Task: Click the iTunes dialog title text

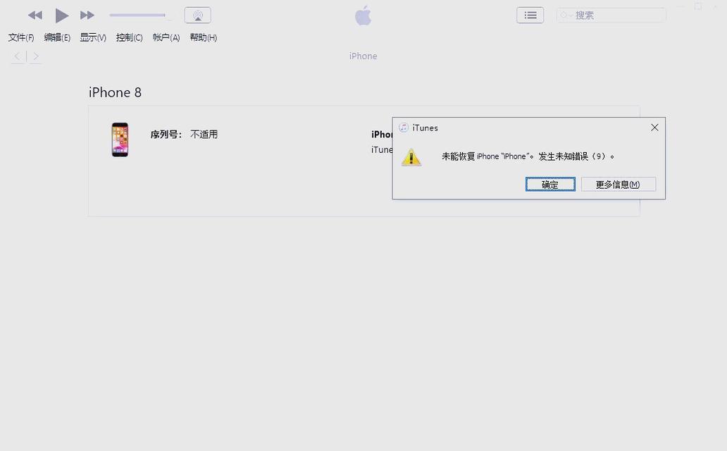Action: [425, 128]
